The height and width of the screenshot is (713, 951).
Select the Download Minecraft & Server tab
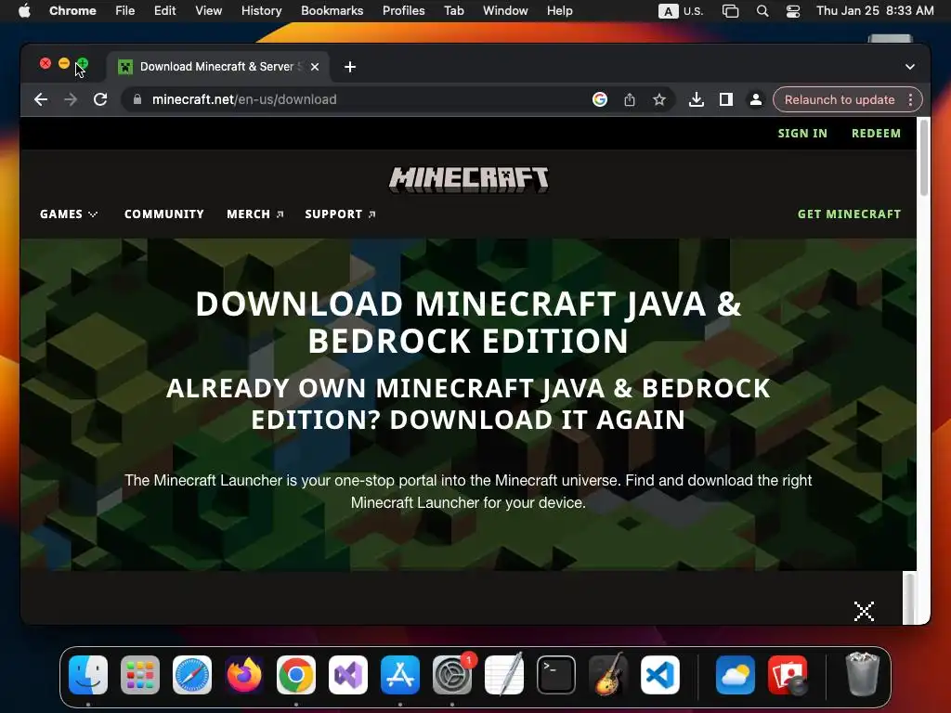(218, 67)
